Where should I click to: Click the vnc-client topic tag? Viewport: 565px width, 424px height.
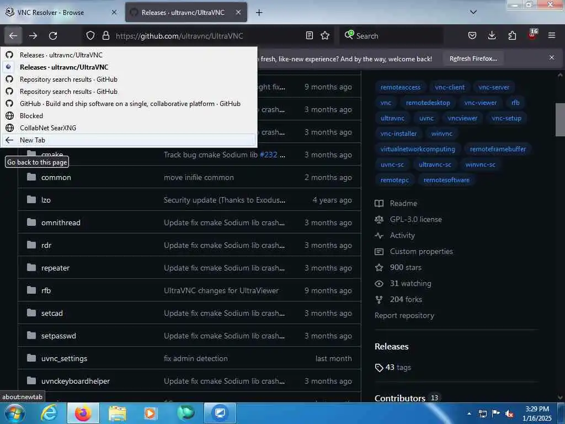[x=450, y=87]
